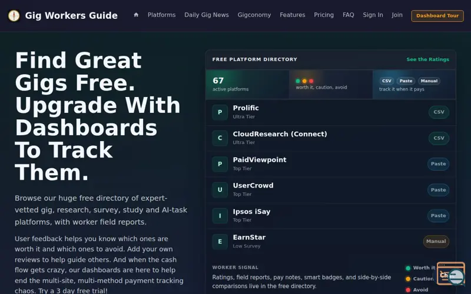The width and height of the screenshot is (471, 294).
Task: Go to Daily Gig News
Action: 207,15
